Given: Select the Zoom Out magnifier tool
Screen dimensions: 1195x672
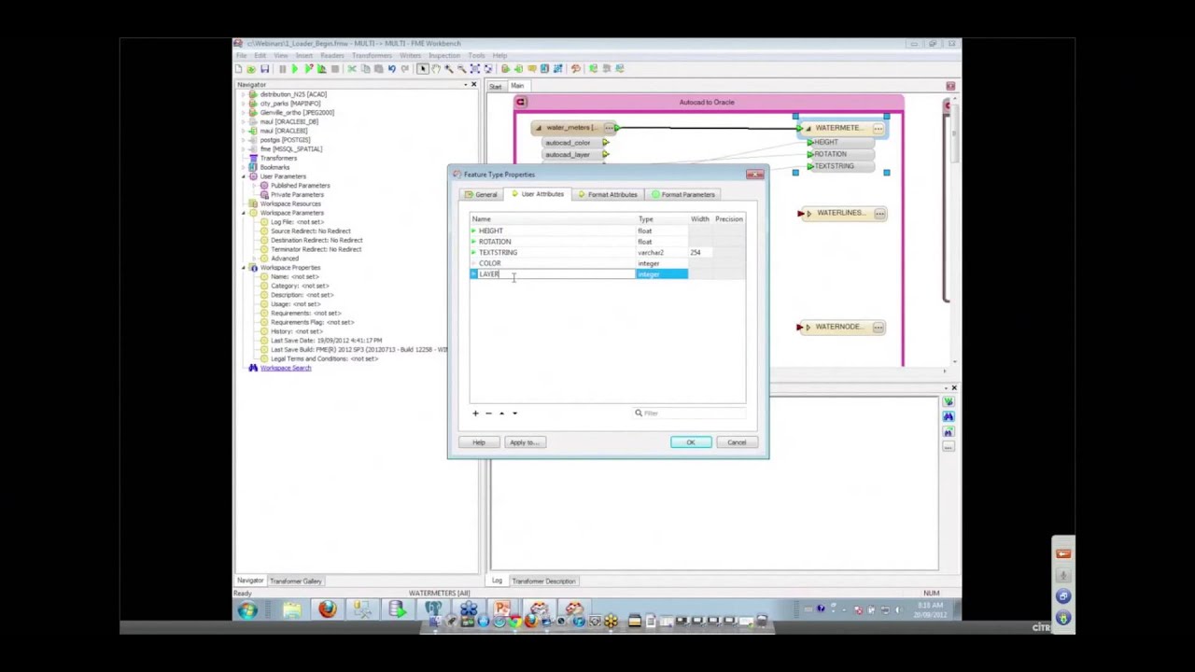Looking at the screenshot, I should 461,68.
